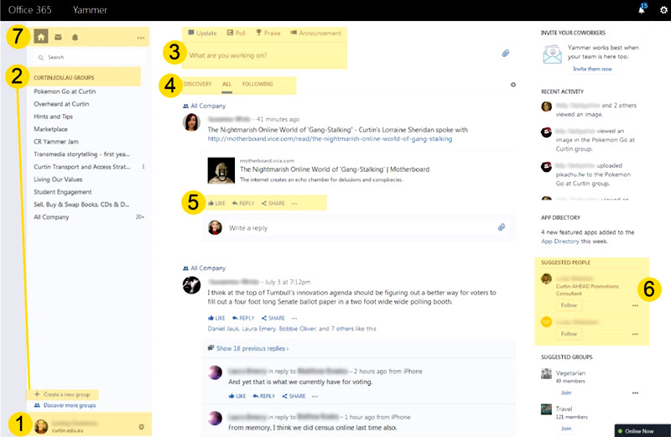Open the Hints and Tips group
The image size is (671, 437).
pos(53,117)
